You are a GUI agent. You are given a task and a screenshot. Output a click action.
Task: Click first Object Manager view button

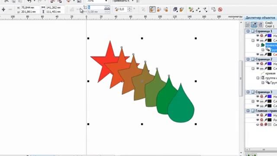pos(248,25)
